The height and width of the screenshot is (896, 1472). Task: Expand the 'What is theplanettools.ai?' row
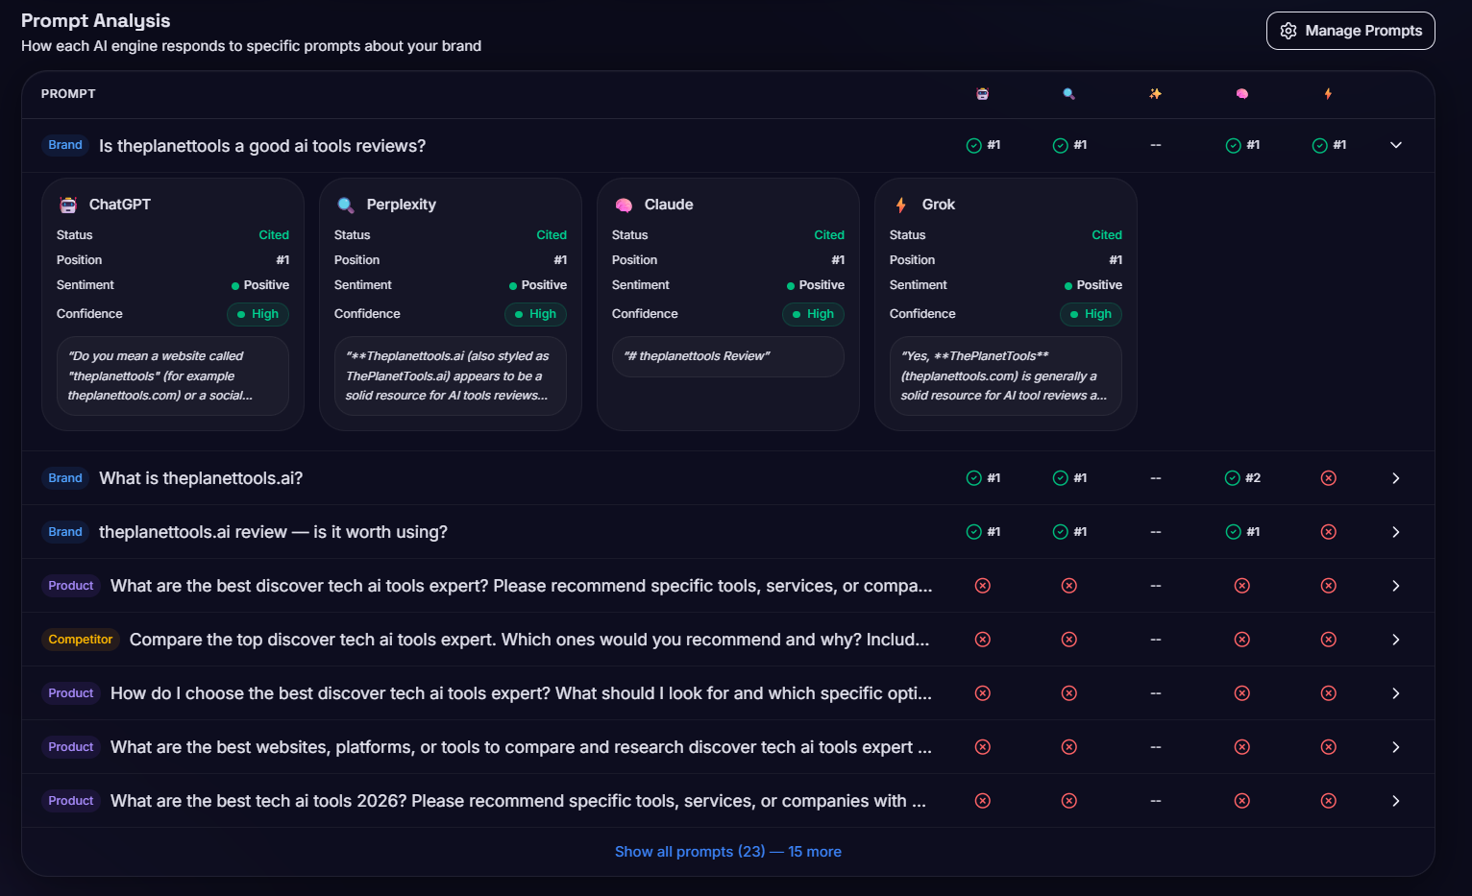pos(1395,477)
